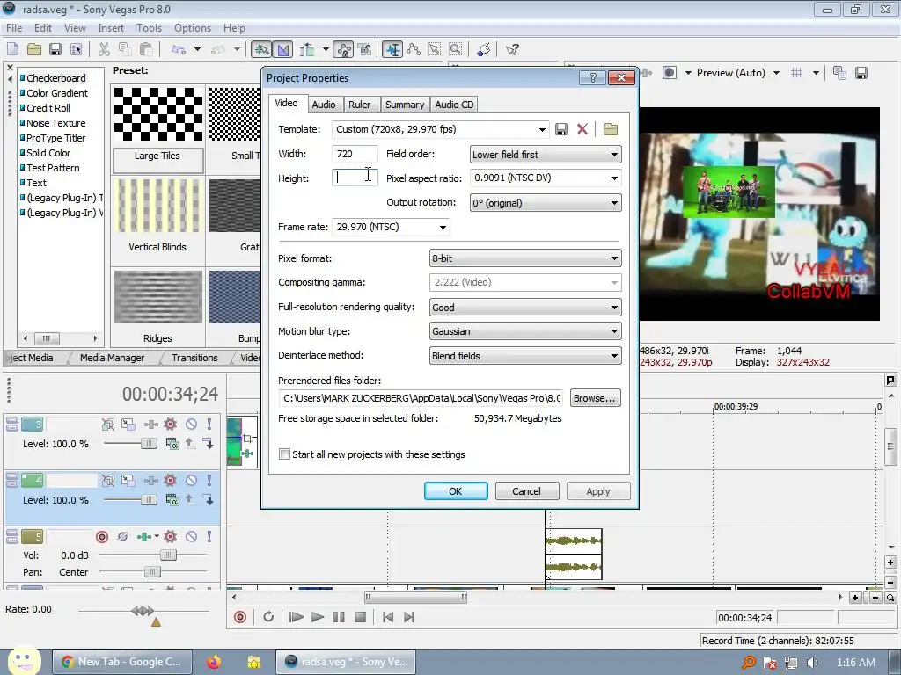Click OK in Project Properties
Image resolution: width=901 pixels, height=675 pixels.
[456, 491]
